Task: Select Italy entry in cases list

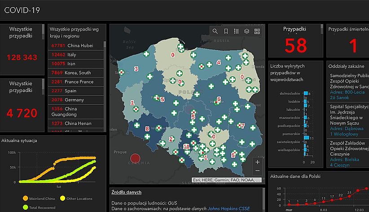Action: [x=75, y=55]
